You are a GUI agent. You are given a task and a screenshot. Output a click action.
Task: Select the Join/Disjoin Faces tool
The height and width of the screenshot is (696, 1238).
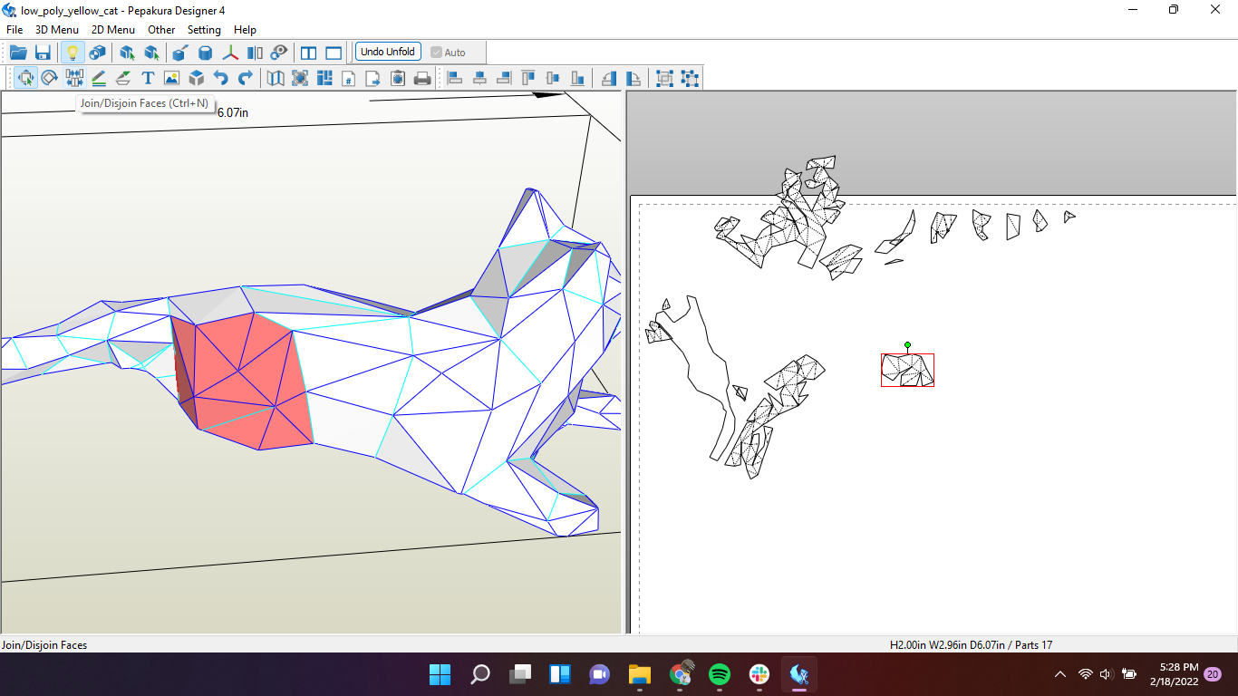73,78
